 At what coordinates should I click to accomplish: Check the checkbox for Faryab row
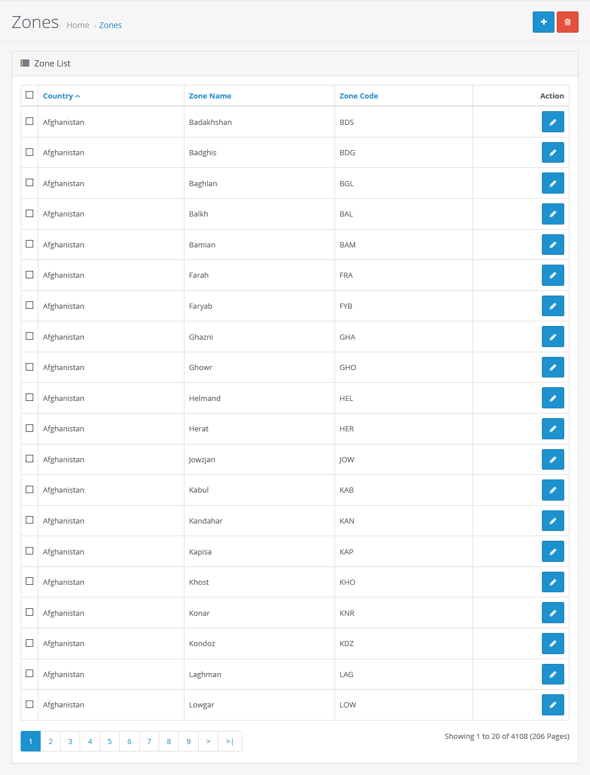pyautogui.click(x=29, y=305)
